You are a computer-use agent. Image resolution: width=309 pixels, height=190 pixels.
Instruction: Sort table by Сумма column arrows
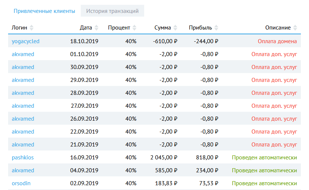pyautogui.click(x=175, y=28)
